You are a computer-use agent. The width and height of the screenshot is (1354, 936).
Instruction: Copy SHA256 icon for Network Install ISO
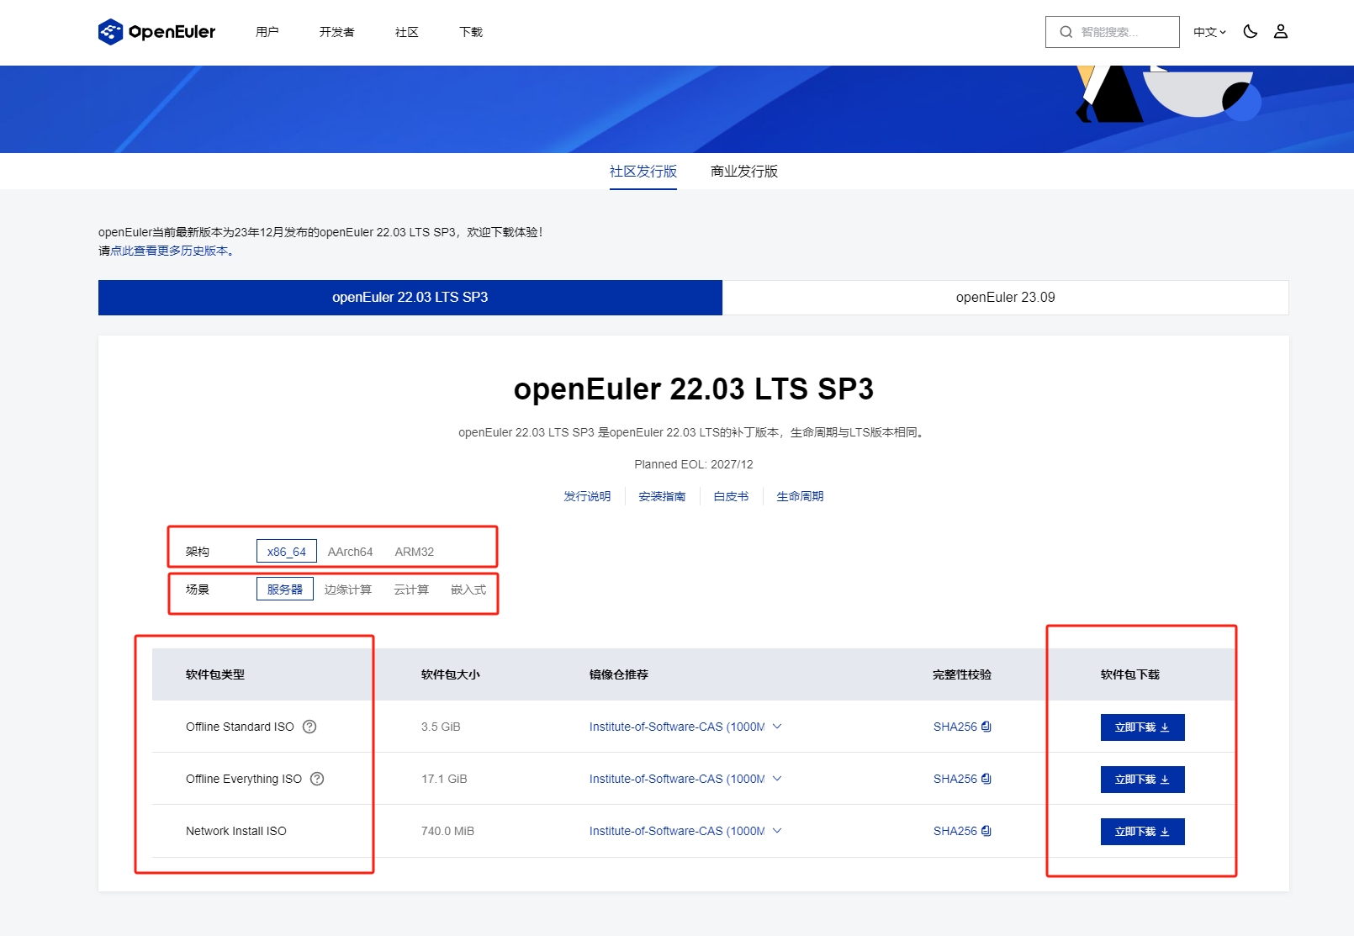click(986, 831)
